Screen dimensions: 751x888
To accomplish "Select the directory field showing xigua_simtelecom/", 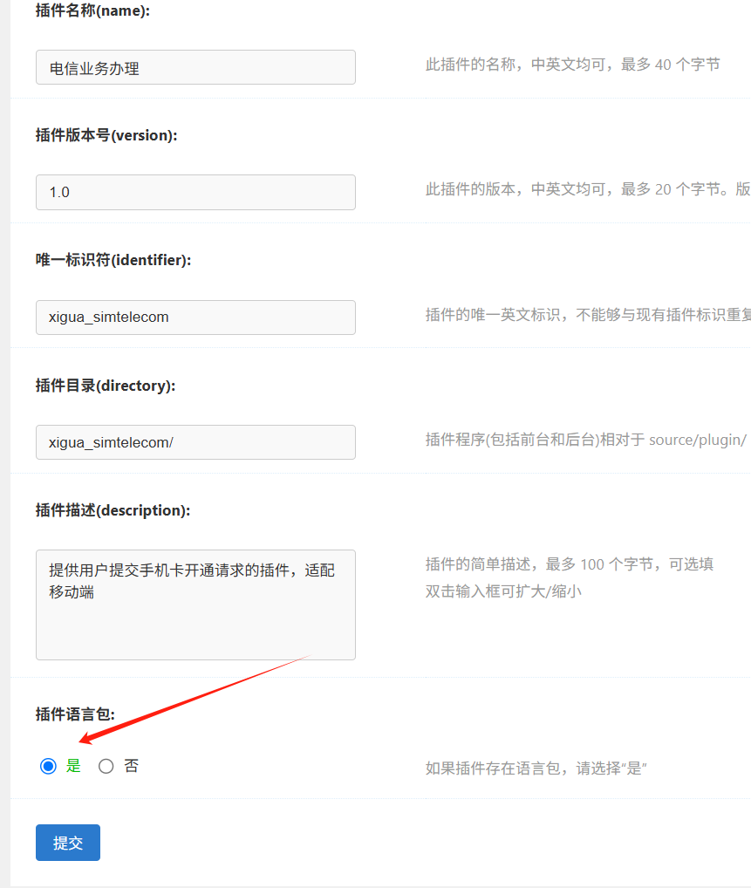I will point(195,442).
